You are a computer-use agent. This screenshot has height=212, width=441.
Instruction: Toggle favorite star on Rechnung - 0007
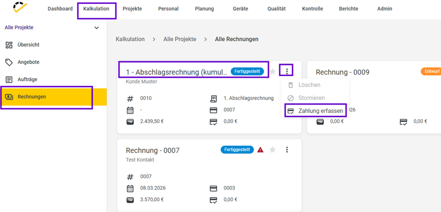273,150
